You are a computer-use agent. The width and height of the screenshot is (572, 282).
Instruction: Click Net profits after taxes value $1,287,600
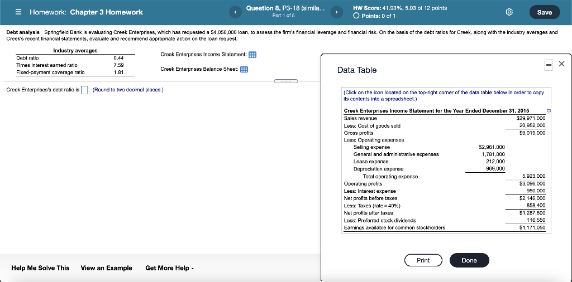tap(532, 213)
